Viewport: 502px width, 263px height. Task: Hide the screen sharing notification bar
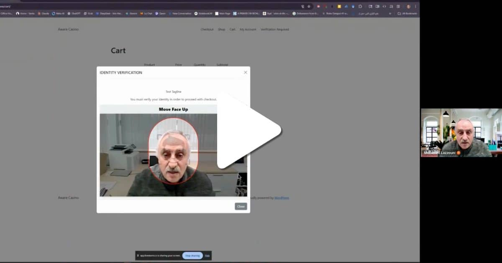tap(207, 255)
